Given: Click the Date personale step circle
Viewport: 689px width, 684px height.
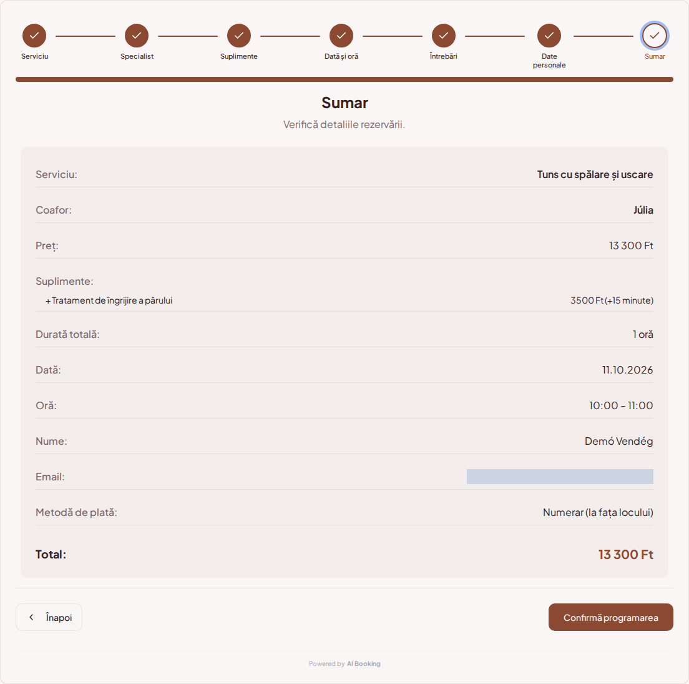Looking at the screenshot, I should tap(549, 36).
